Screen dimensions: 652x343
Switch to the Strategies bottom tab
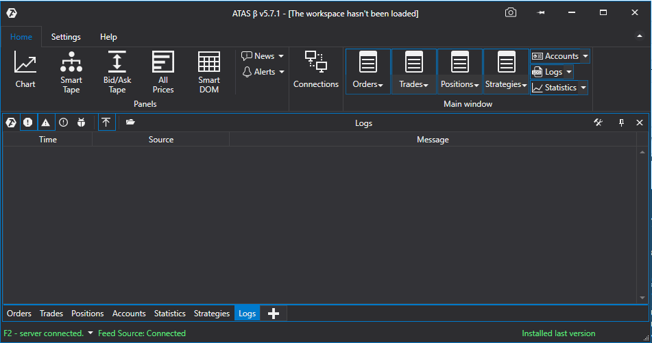tap(212, 314)
